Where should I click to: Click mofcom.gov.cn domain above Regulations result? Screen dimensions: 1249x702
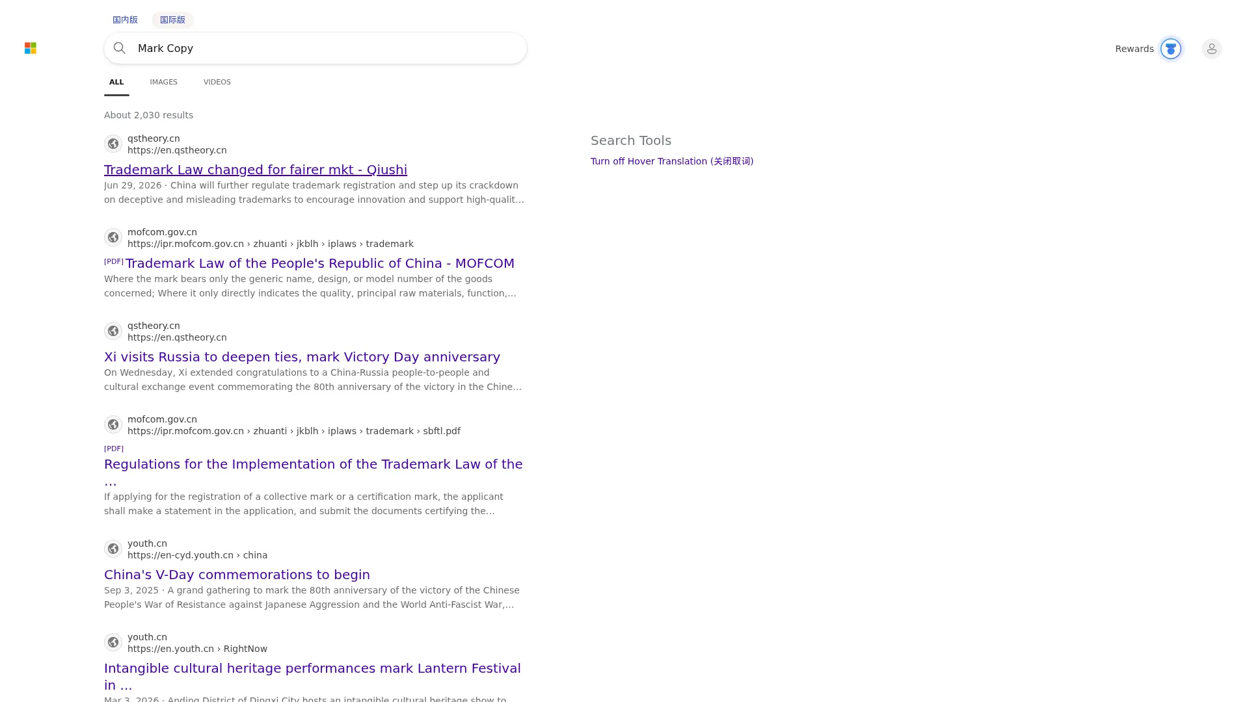pos(162,419)
